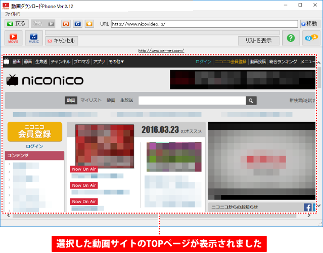The width and height of the screenshot is (323, 253).
Task: Click the キャンセル button
Action: click(x=62, y=41)
